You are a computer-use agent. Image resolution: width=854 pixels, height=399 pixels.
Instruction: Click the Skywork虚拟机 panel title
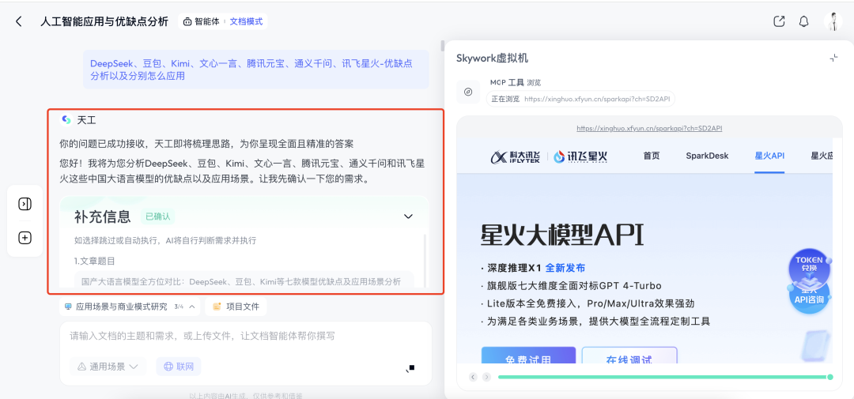tap(492, 58)
